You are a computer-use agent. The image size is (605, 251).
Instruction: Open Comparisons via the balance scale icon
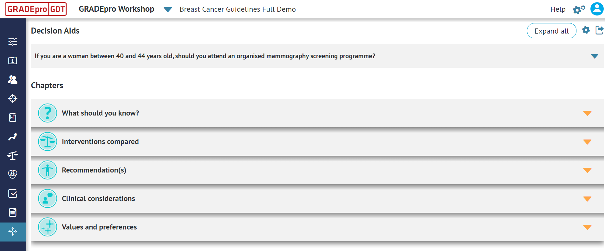[x=13, y=155]
